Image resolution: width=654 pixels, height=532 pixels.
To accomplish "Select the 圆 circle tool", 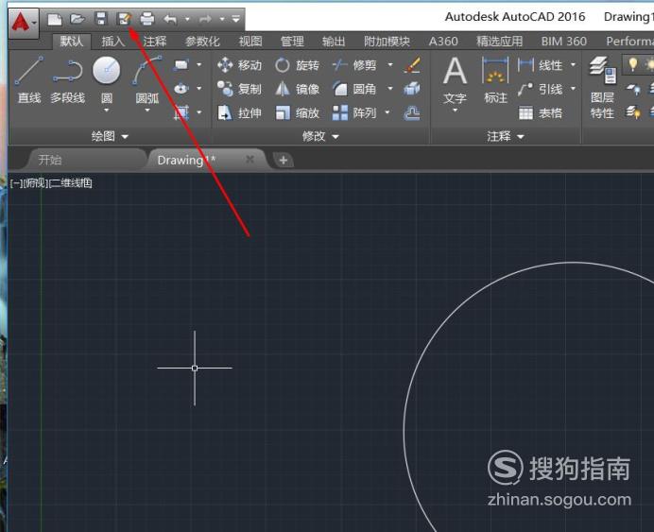I will coord(107,77).
